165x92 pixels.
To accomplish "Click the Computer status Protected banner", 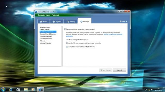I will (x=82, y=15).
